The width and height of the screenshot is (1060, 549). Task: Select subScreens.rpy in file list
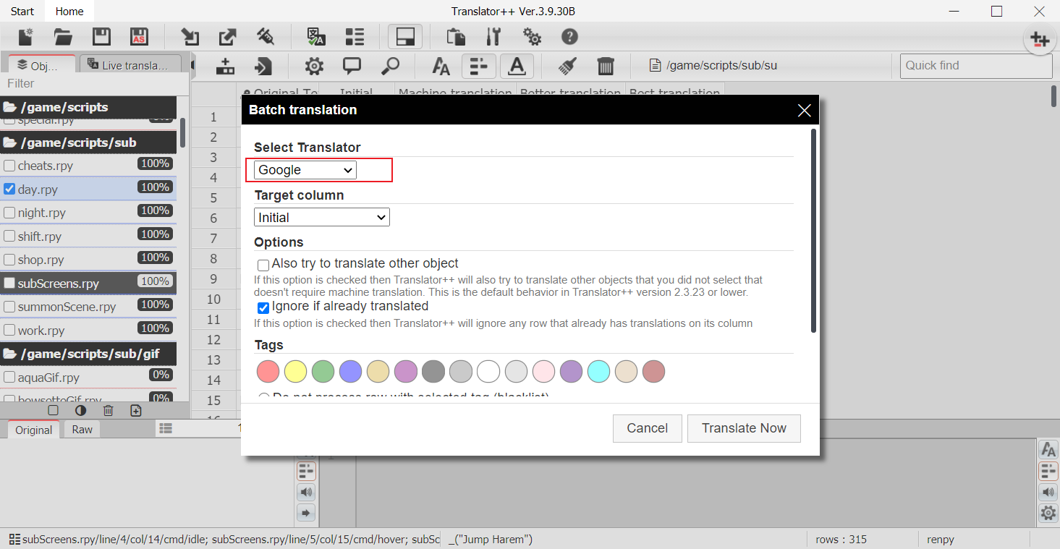tap(88, 284)
